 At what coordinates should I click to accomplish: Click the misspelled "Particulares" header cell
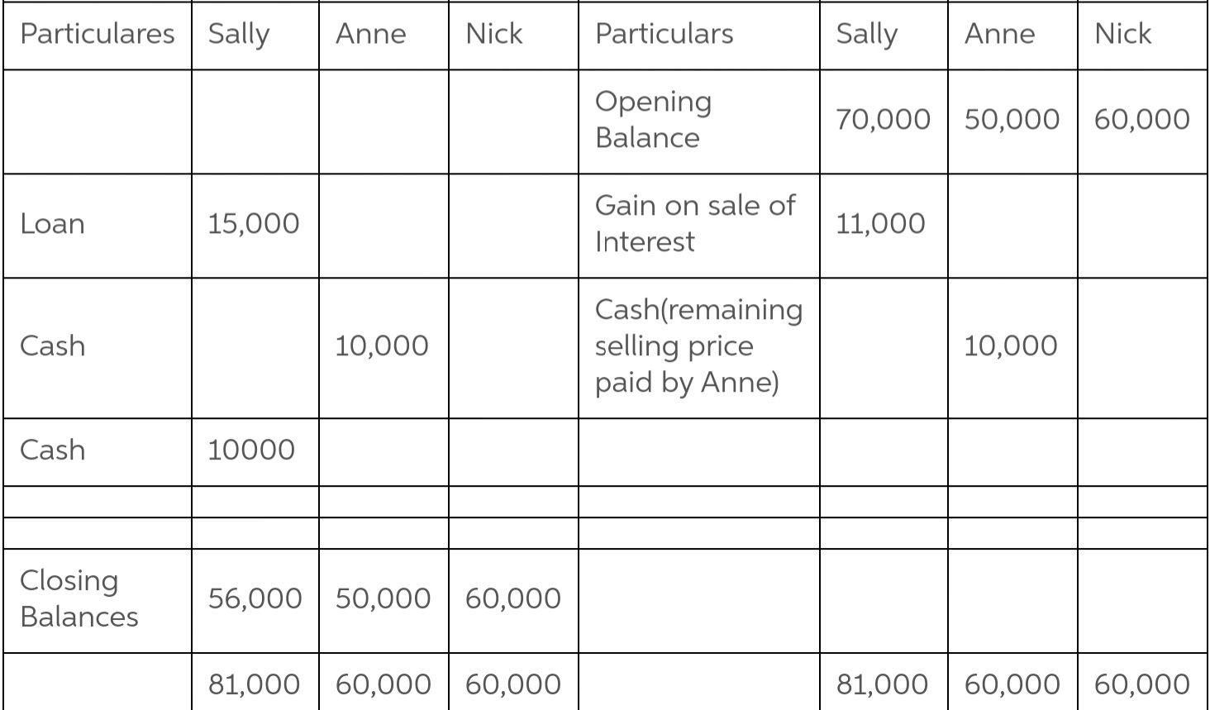(98, 34)
